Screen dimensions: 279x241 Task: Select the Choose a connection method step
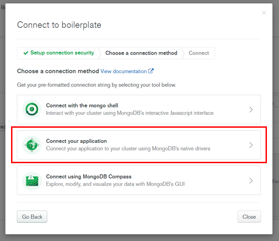[x=141, y=53]
